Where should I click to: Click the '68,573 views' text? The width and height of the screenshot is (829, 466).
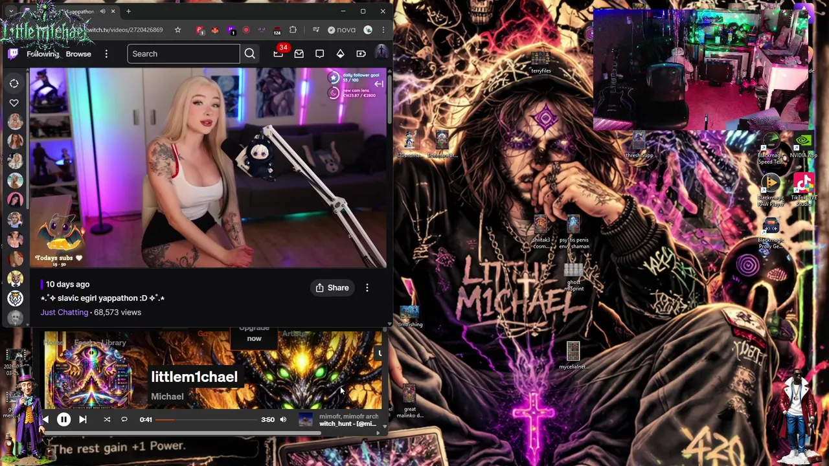coord(117,313)
